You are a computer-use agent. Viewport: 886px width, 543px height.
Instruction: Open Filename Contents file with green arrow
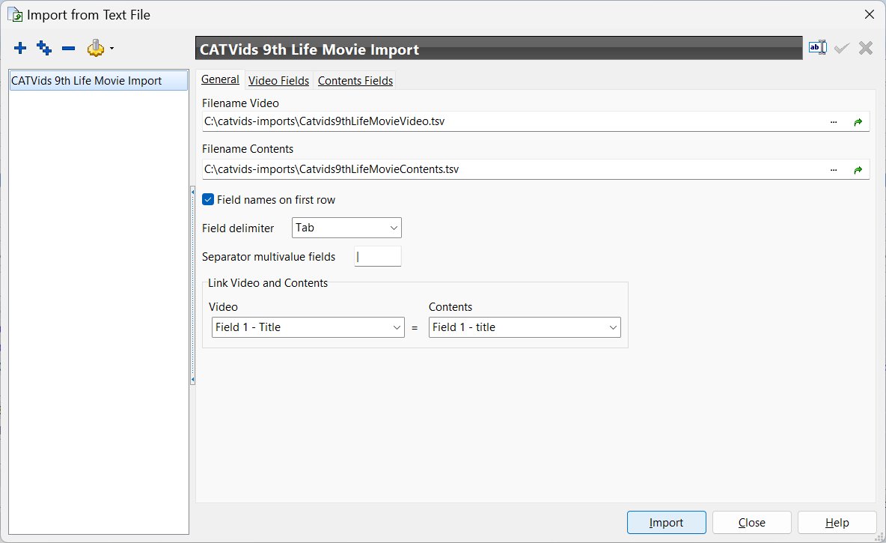point(858,170)
